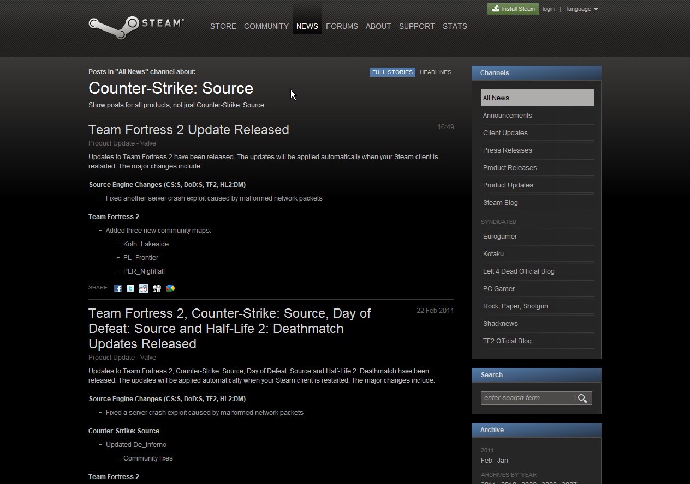690x484 pixels.
Task: Select the Steam Blog channel
Action: point(538,203)
